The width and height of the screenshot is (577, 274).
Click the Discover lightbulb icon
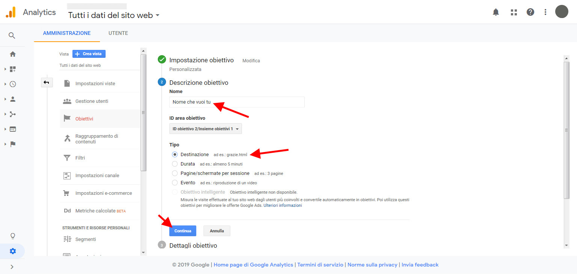click(x=13, y=236)
